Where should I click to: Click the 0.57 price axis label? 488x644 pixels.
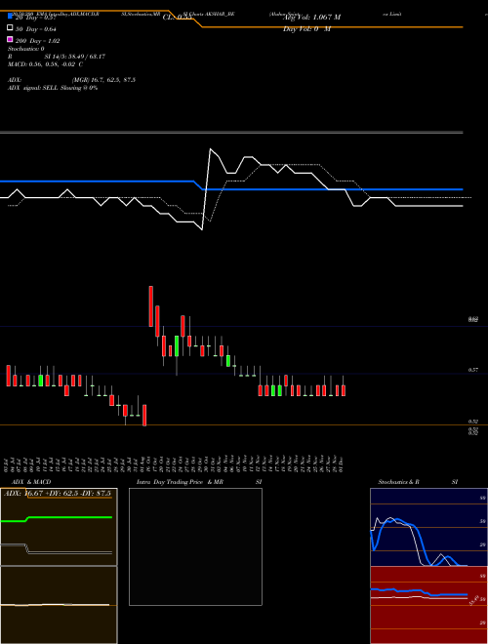[473, 370]
